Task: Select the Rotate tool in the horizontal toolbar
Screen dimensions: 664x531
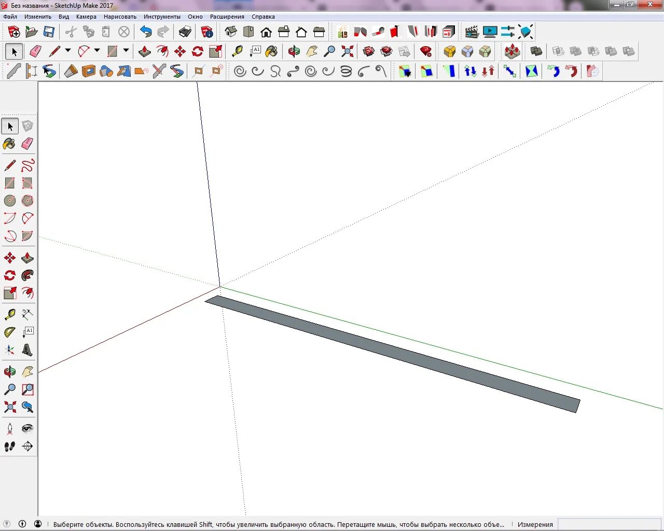Action: pyautogui.click(x=198, y=51)
